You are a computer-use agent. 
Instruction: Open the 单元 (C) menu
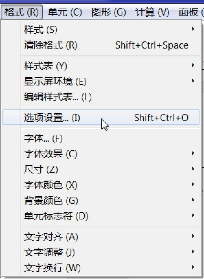click(x=65, y=12)
